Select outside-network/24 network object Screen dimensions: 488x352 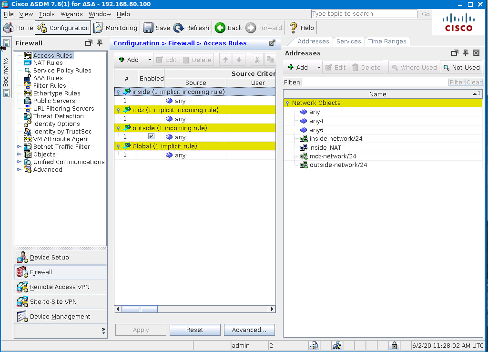(338, 165)
